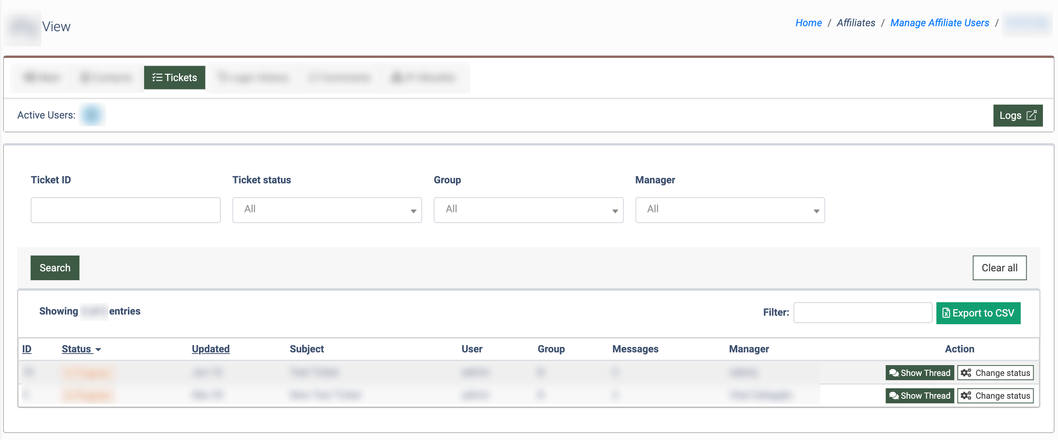
Task: Open the Ticket status dropdown
Action: 327,210
